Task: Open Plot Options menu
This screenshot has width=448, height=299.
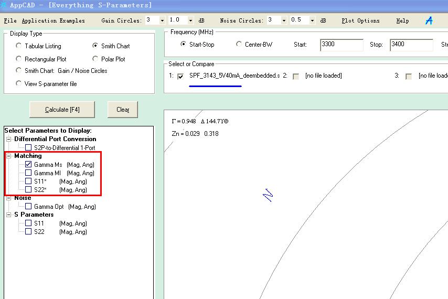Action: [360, 20]
